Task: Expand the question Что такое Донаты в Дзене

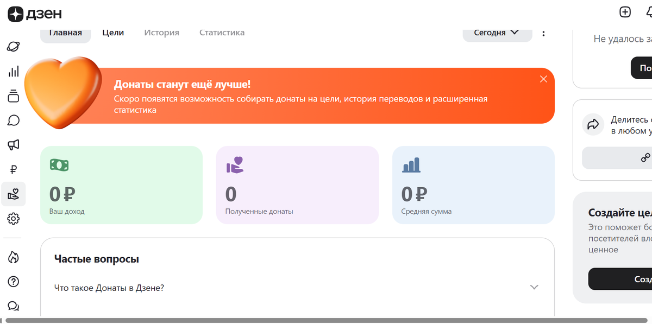Action: click(534, 287)
